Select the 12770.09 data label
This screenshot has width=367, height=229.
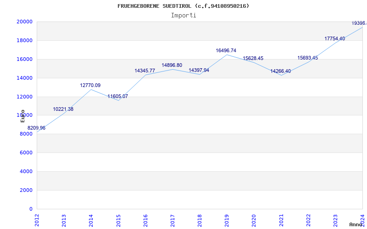pos(90,85)
